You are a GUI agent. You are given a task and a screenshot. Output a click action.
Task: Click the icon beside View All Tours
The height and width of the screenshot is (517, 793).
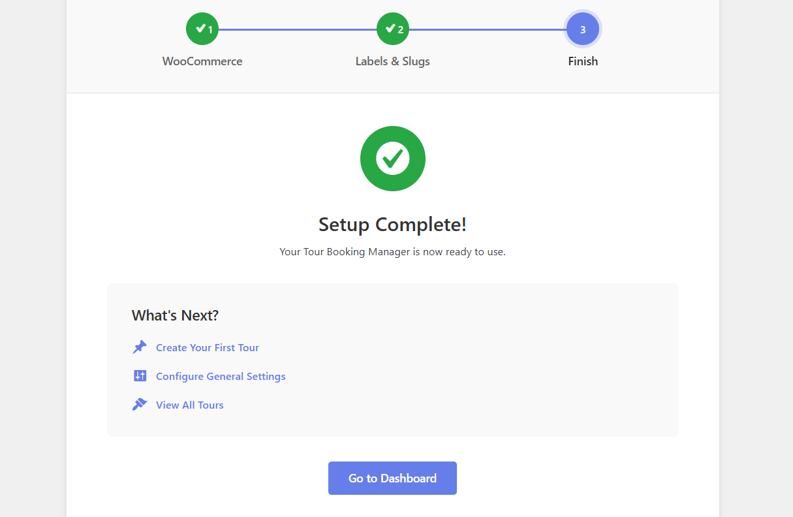140,405
